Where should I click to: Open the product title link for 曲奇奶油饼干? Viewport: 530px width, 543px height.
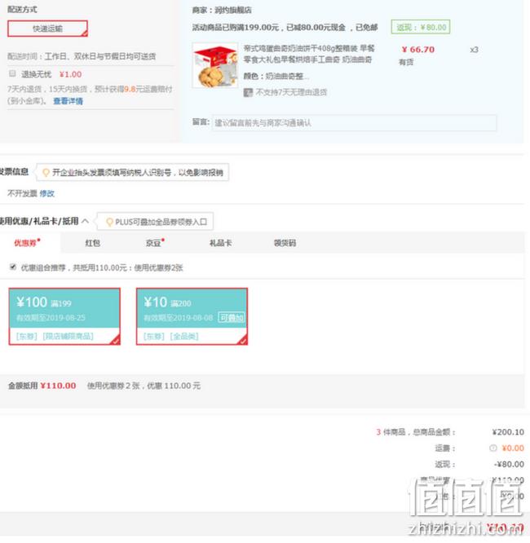309,54
